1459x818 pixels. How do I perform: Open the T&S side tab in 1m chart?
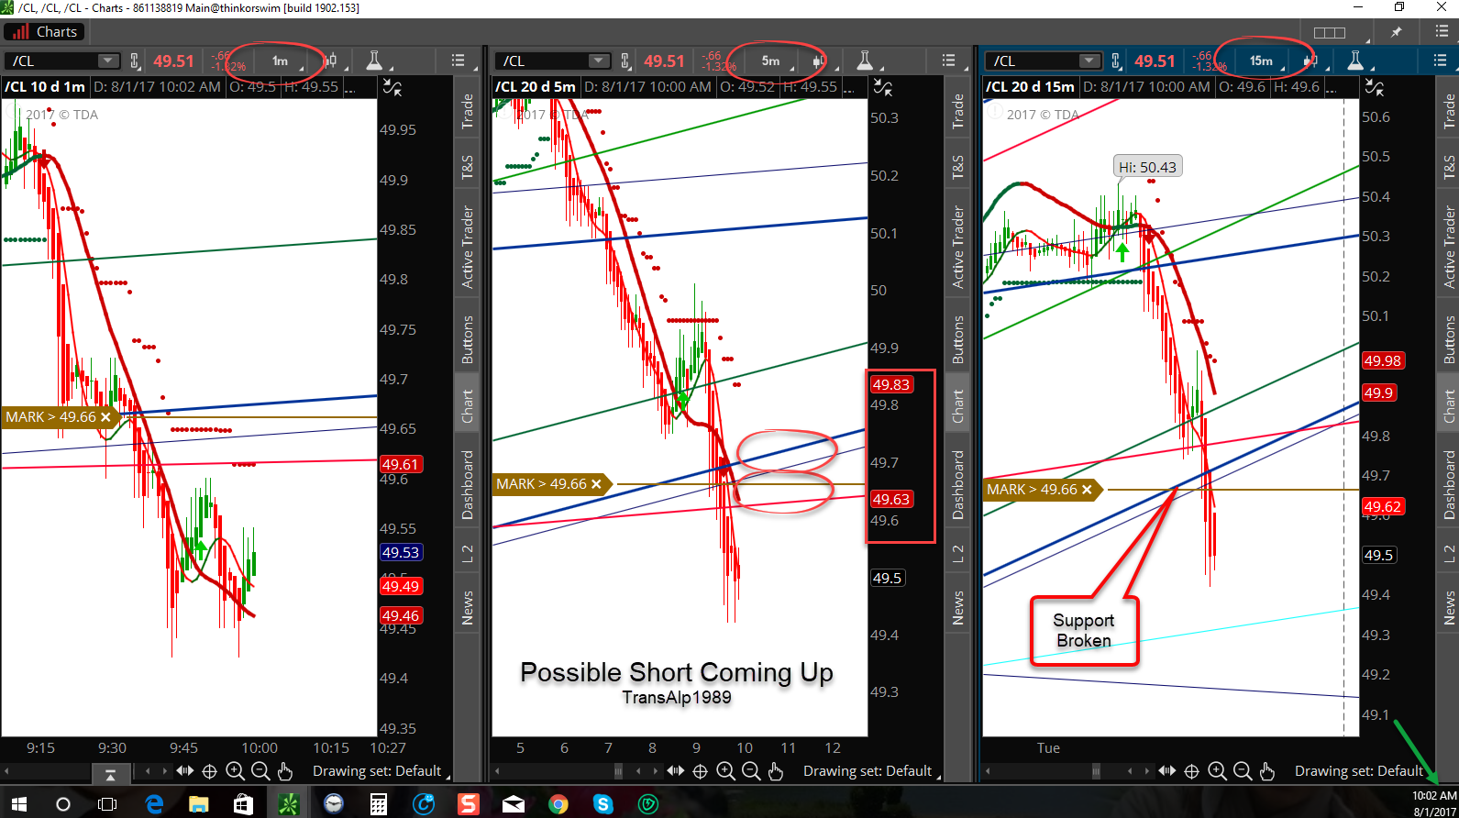coord(468,166)
